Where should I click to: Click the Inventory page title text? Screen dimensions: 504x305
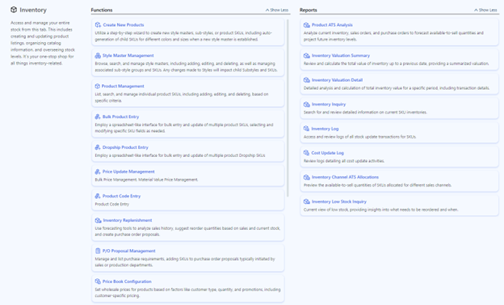click(x=33, y=10)
